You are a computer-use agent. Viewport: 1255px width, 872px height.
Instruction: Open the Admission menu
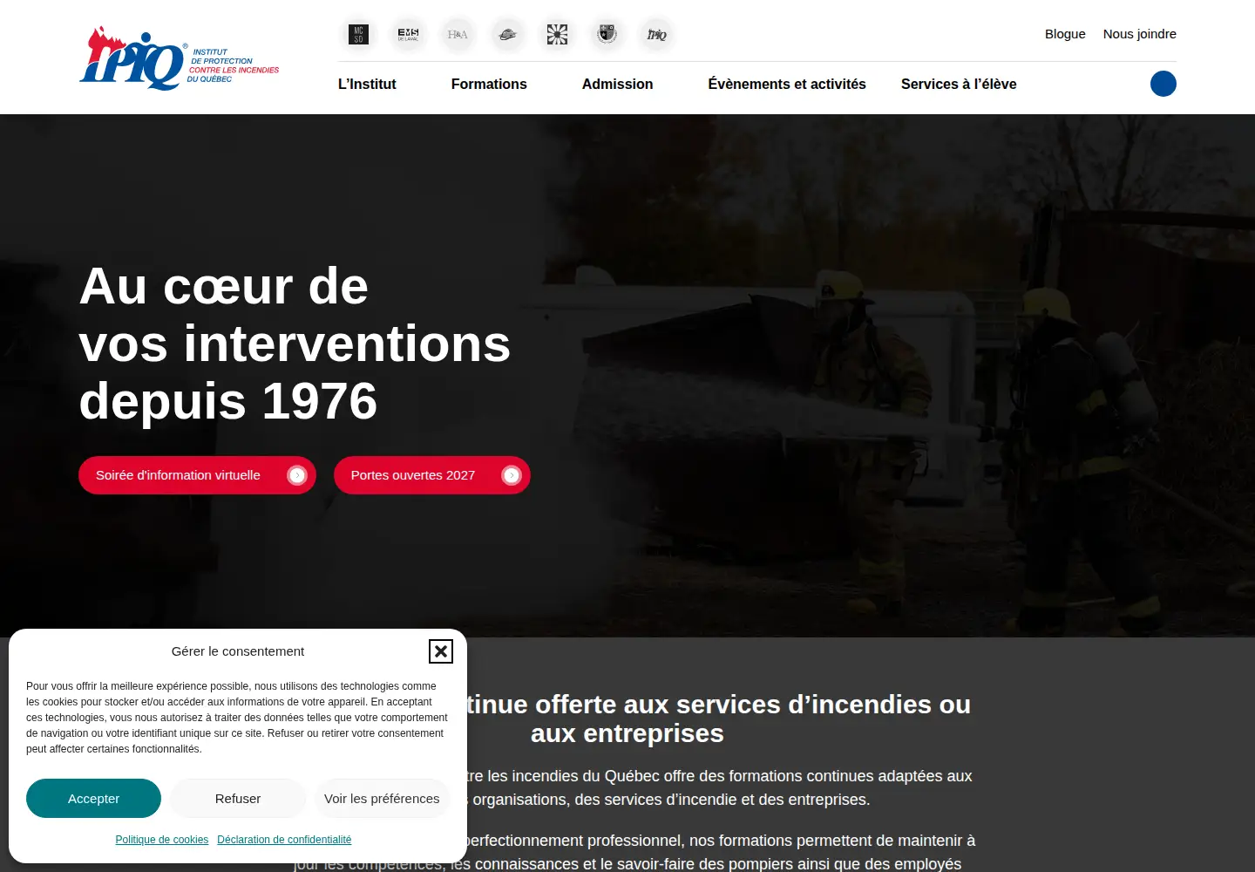point(617,84)
